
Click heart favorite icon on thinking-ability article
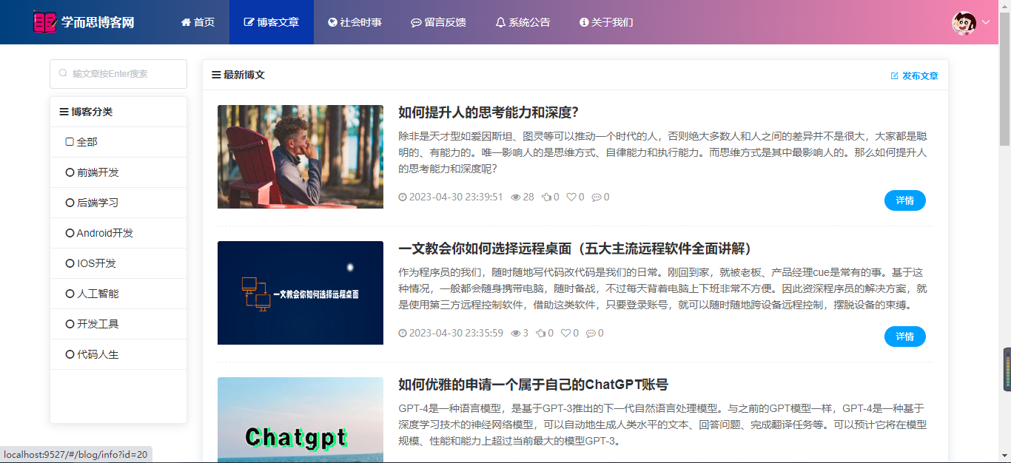pyautogui.click(x=571, y=197)
